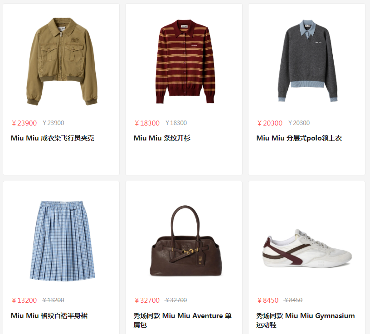Click the red price ¥8450
370x334 pixels.
click(268, 300)
